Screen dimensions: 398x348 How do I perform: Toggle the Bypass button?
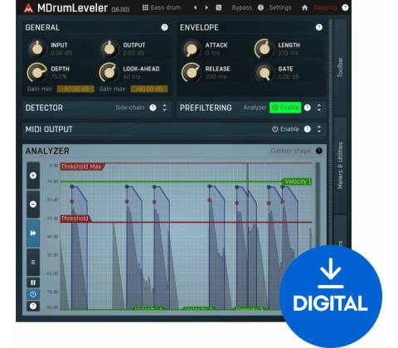point(242,7)
